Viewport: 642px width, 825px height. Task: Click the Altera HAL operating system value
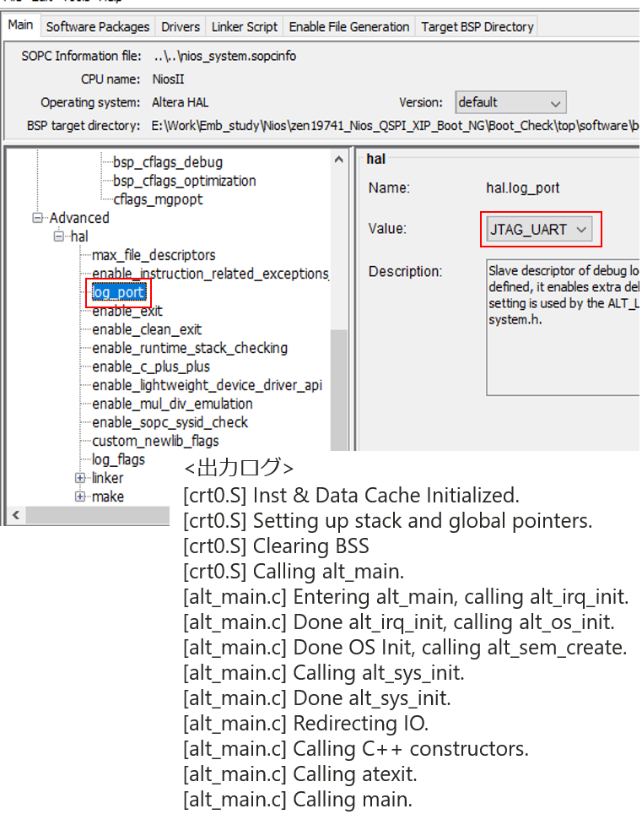pyautogui.click(x=181, y=103)
